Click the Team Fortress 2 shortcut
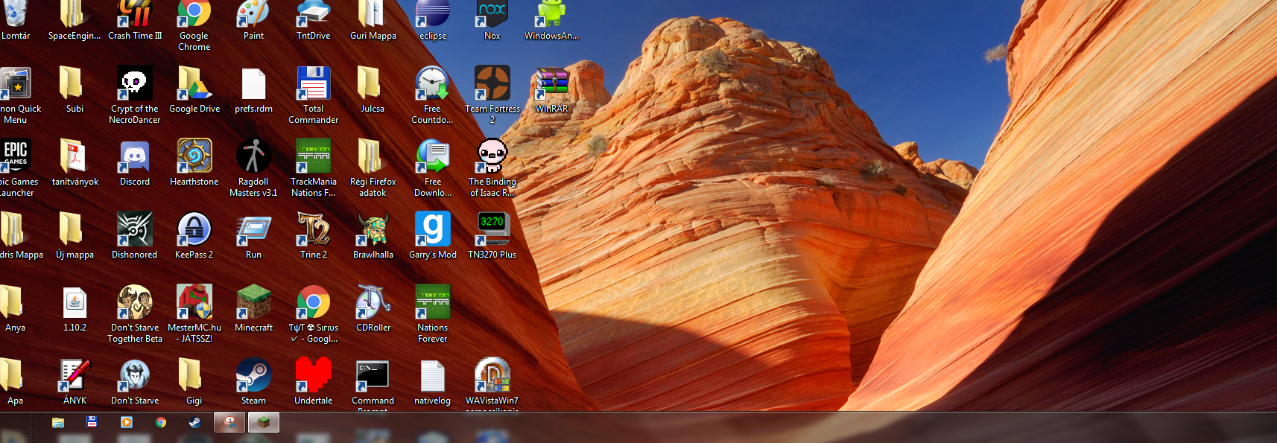The image size is (1277, 443). point(492,84)
